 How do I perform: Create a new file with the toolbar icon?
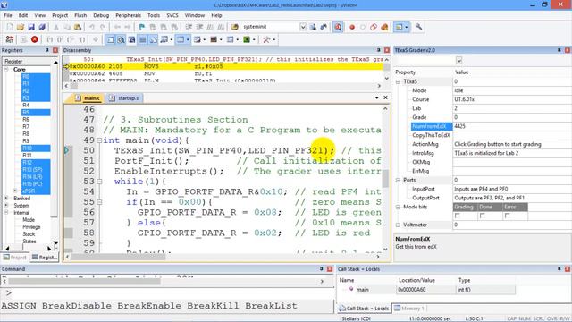click(x=10, y=27)
